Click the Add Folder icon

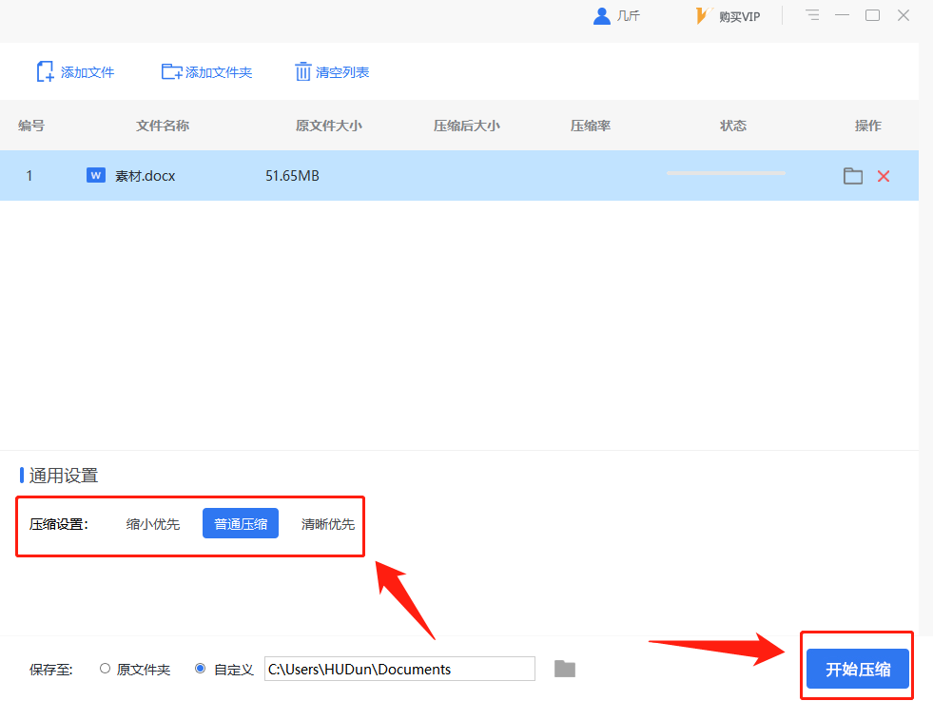click(x=172, y=72)
